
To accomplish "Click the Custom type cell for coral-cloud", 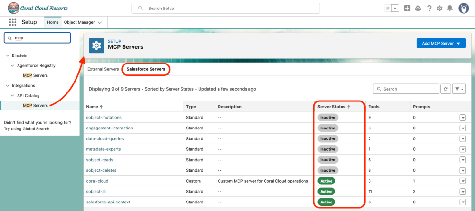I will pos(193,181).
